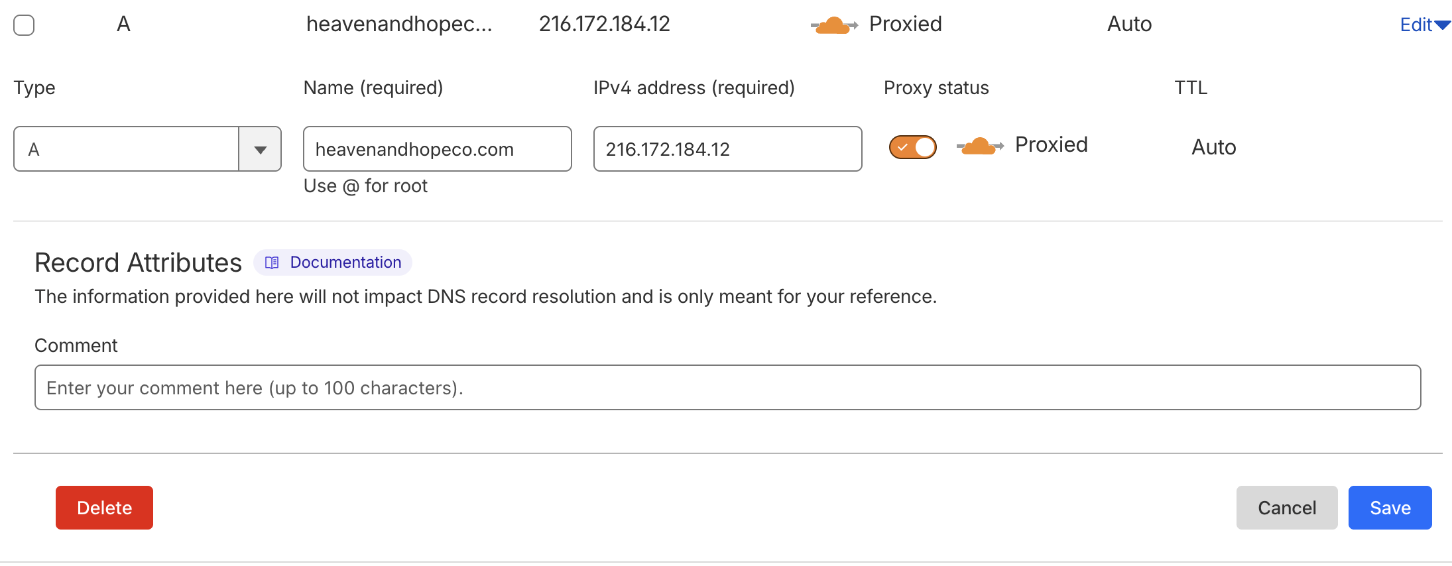Viewport: 1452px width, 566px height.
Task: Click the orange cloud icon beside the proxy toggle
Action: (x=979, y=146)
